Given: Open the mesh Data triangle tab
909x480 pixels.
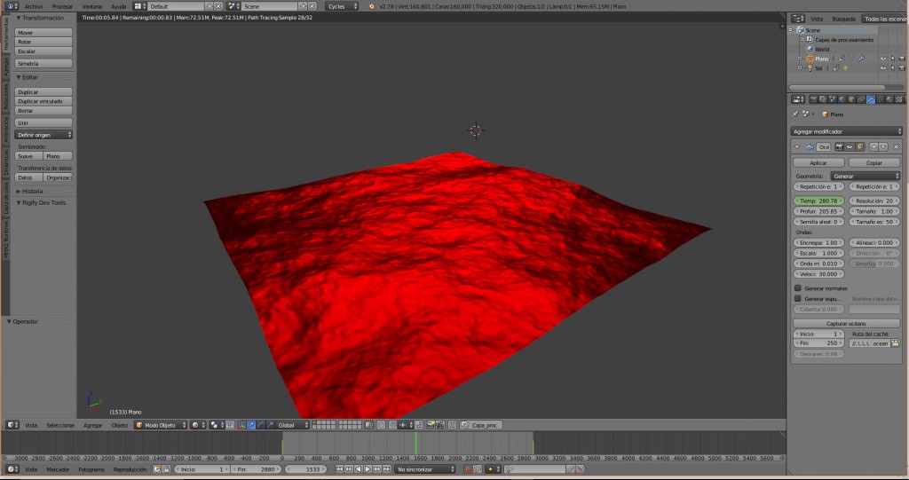Looking at the screenshot, I should (x=880, y=99).
